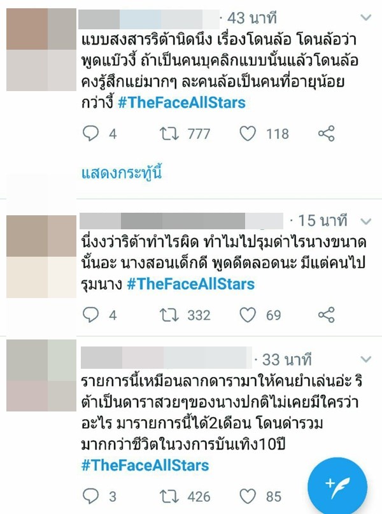Open profile picture of first tweet author

41,50
